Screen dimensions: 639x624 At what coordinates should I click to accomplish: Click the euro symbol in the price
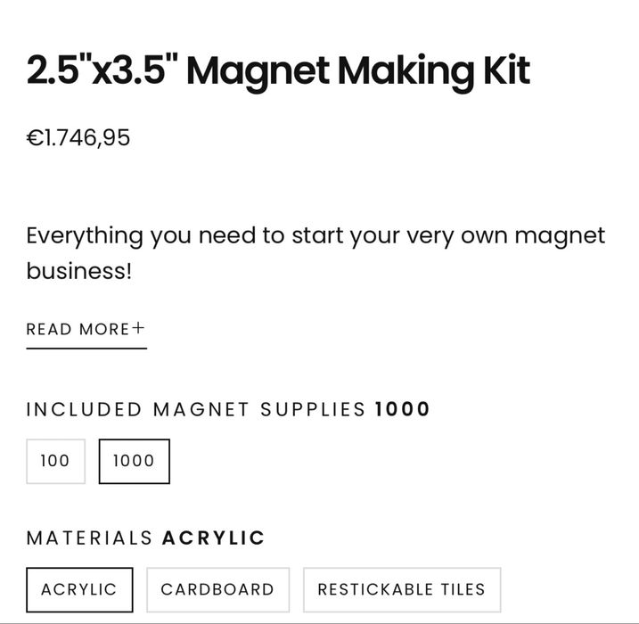click(35, 138)
